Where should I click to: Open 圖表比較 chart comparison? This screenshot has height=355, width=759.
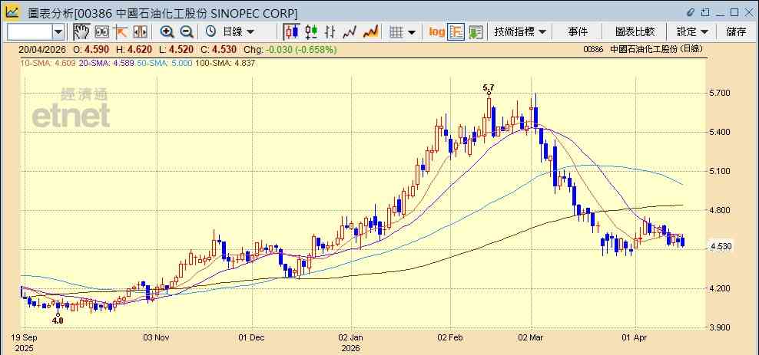635,32
